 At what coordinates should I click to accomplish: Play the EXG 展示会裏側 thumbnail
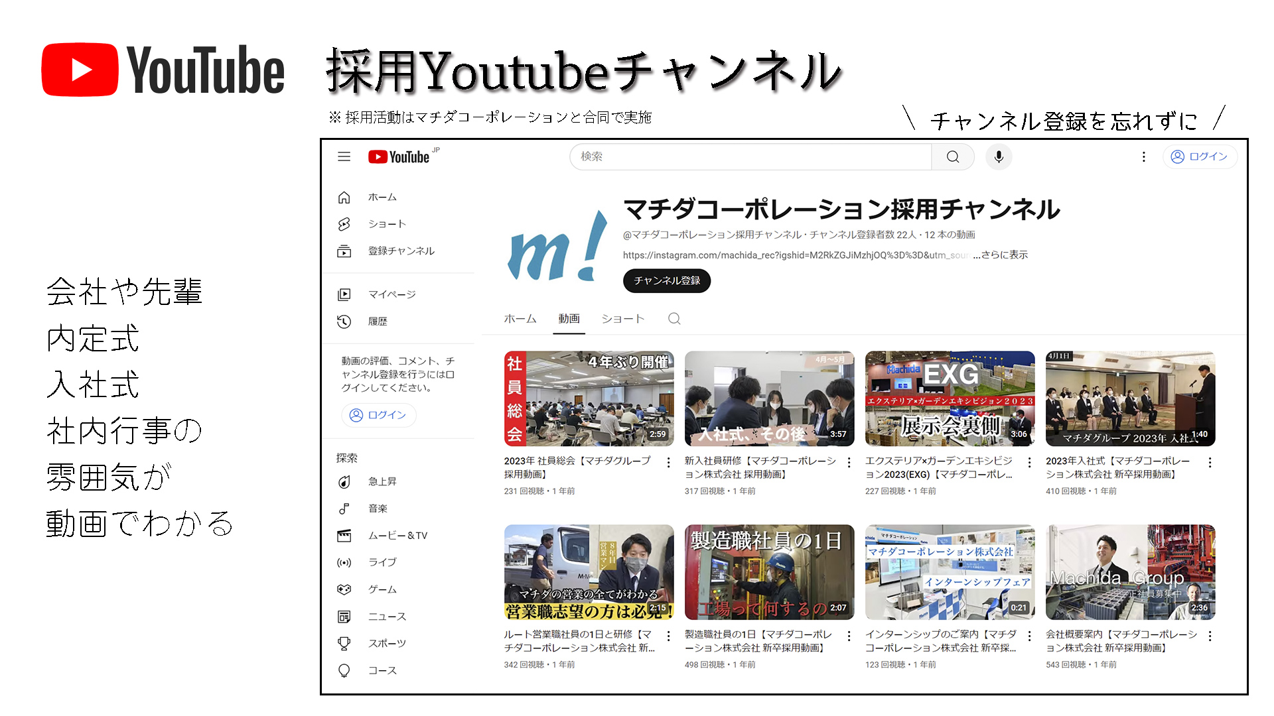coord(950,398)
